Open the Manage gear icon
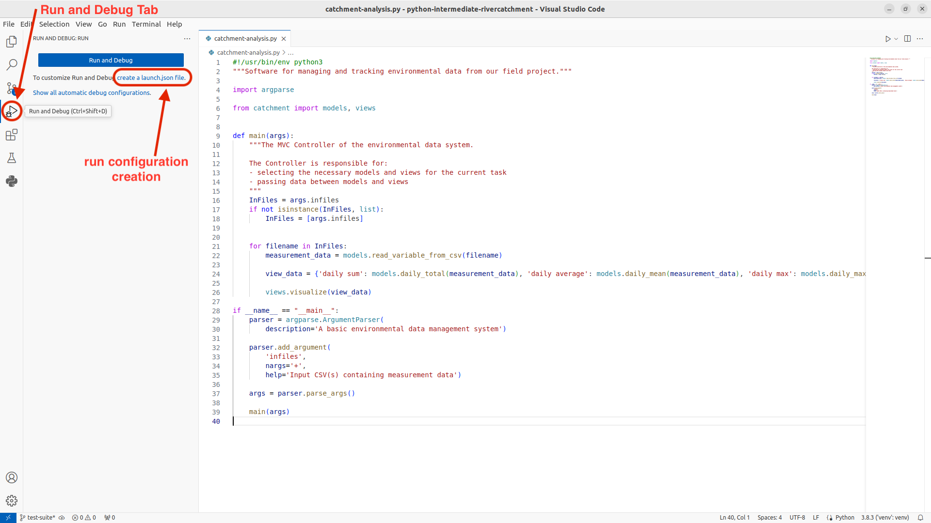Image resolution: width=931 pixels, height=523 pixels. point(12,501)
